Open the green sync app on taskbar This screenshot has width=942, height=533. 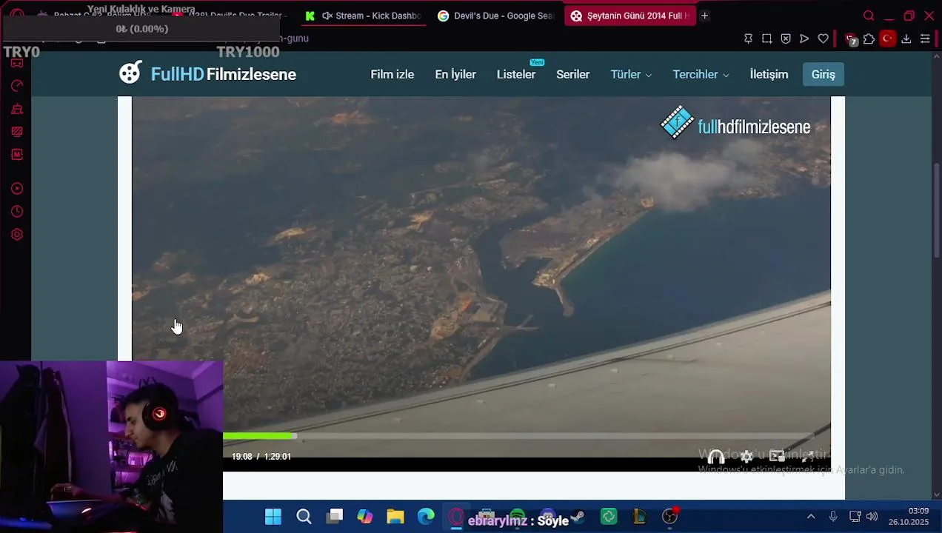pyautogui.click(x=609, y=517)
